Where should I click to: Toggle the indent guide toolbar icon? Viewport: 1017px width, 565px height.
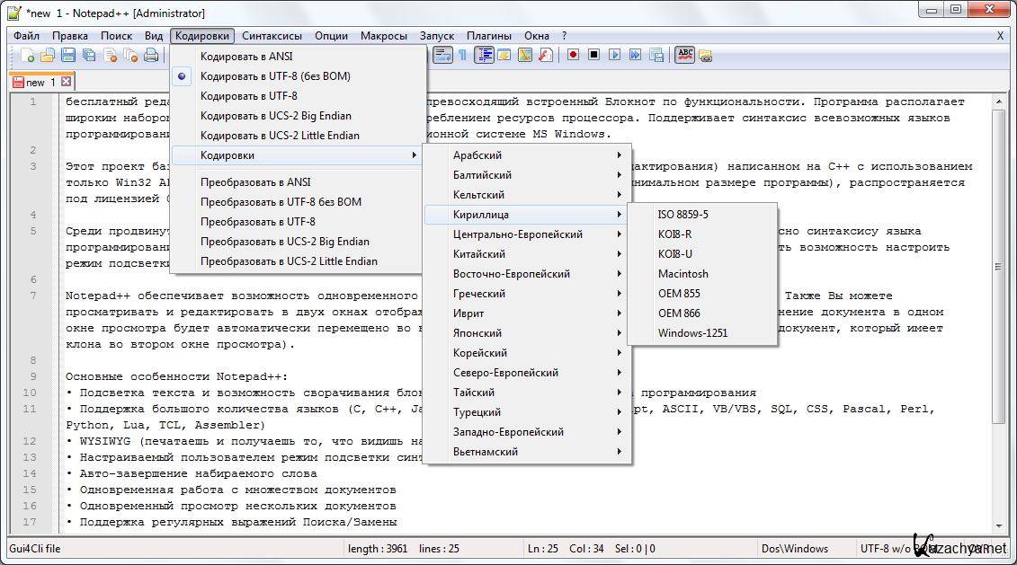coord(485,55)
